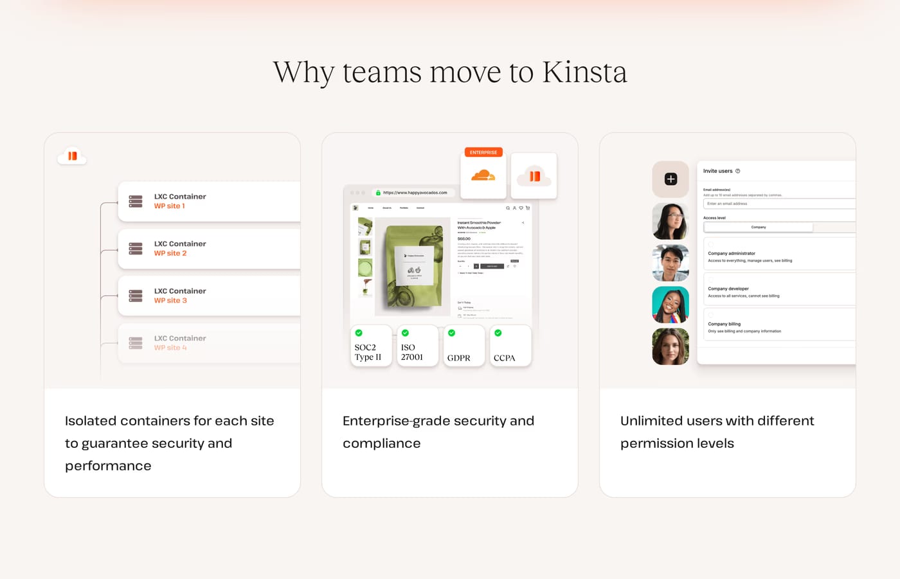900x579 pixels.
Task: Click the orange ENTERPRISE badge
Action: [483, 152]
